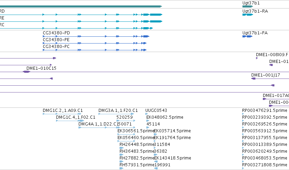Click the EK048062.5prime label
This screenshot has width=289, height=170.
(165, 117)
